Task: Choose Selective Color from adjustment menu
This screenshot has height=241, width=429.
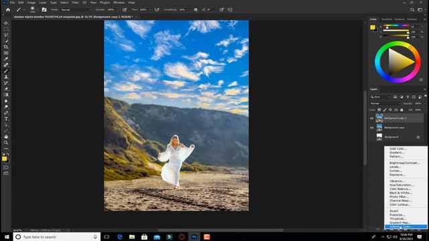Action: (406, 227)
